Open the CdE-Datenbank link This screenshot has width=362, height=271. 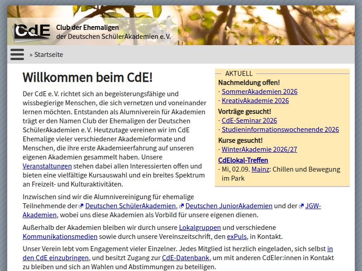[186, 258]
